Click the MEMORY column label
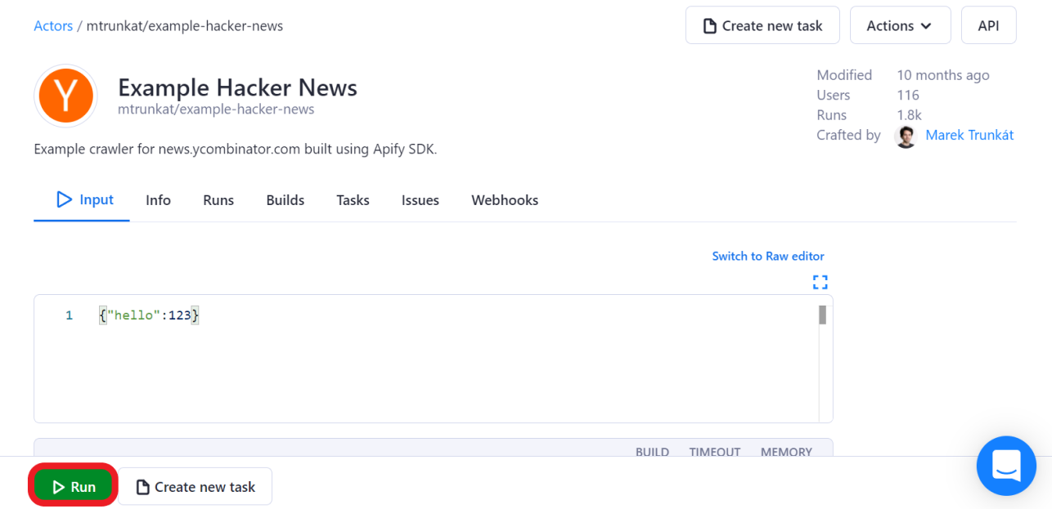The width and height of the screenshot is (1052, 509). [786, 451]
